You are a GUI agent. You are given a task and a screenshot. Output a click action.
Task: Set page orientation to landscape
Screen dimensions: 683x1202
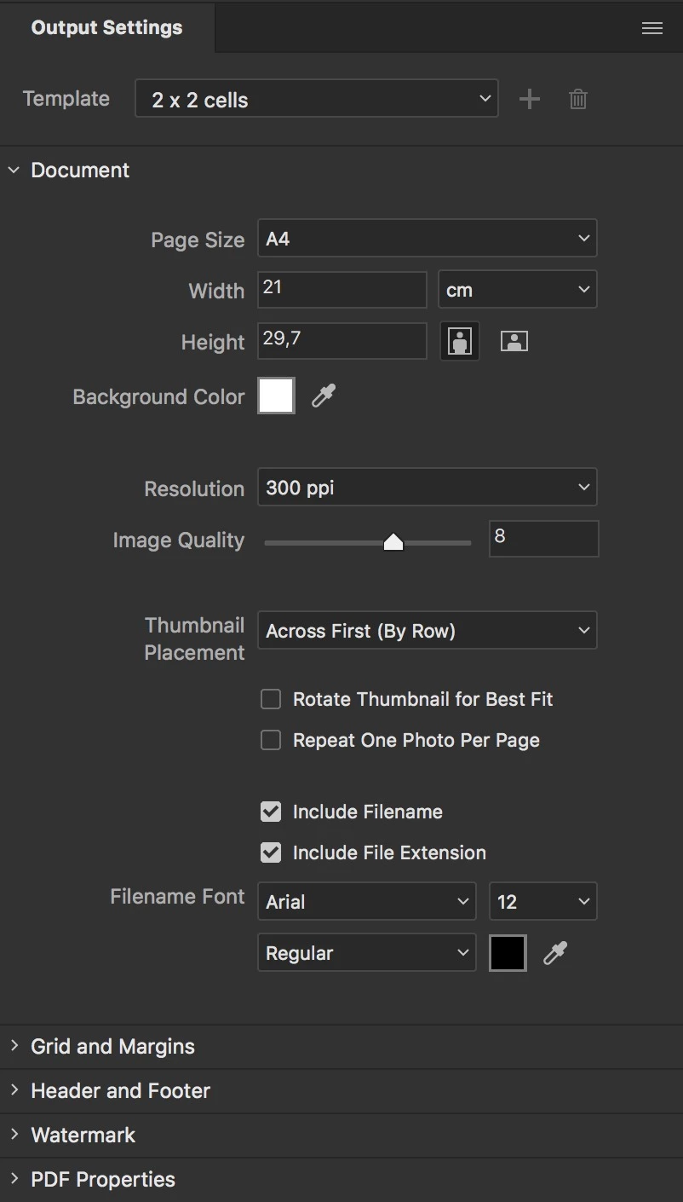514,342
